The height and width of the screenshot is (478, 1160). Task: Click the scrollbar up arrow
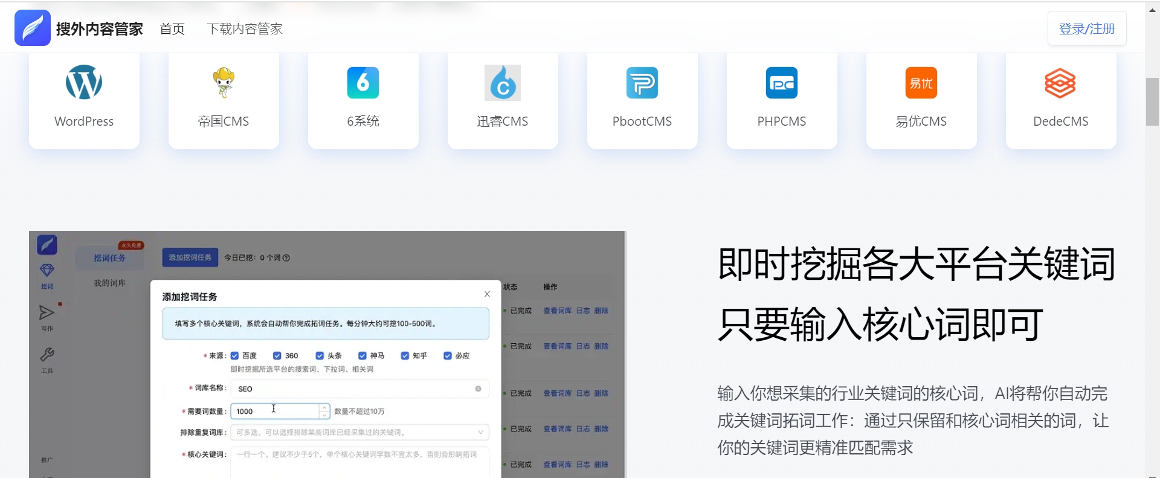[x=1152, y=10]
